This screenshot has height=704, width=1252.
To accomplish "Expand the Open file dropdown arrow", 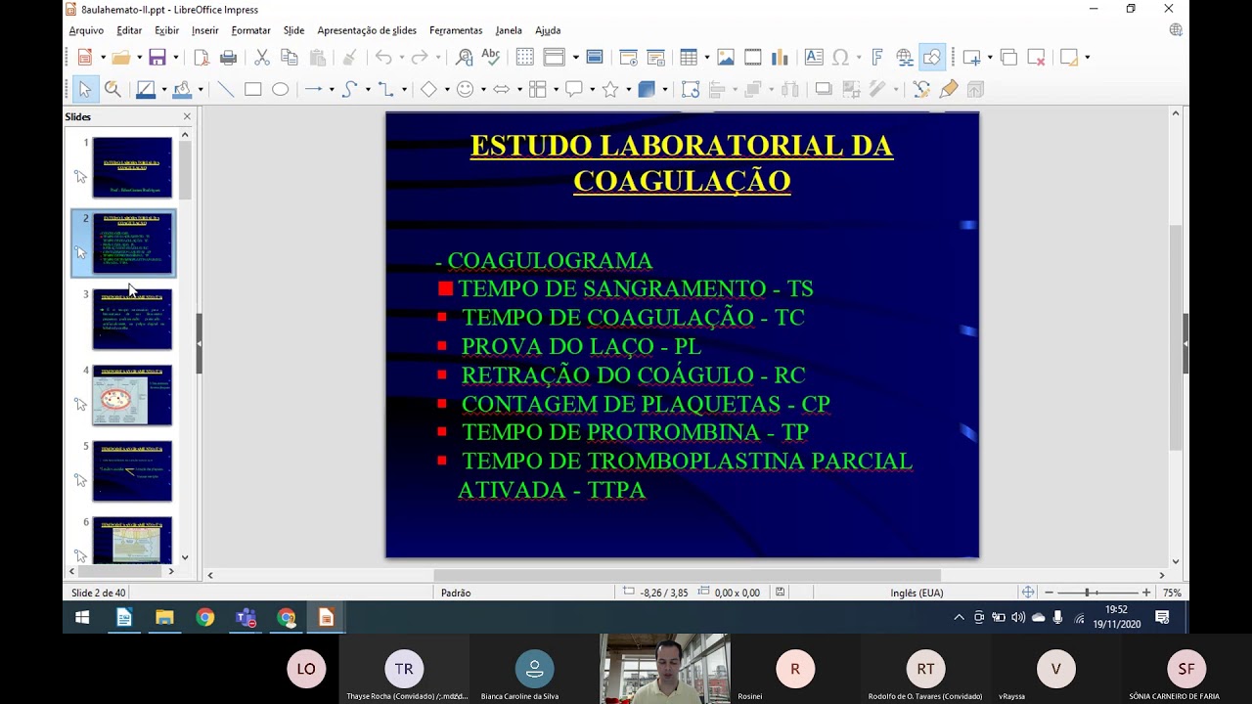I will [140, 58].
